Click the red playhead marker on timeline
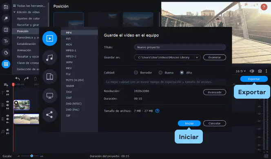 tap(13, 84)
